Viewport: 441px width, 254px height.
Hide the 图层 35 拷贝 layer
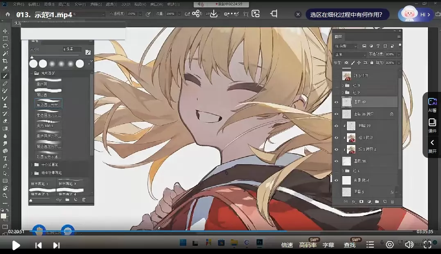pyautogui.click(x=336, y=114)
